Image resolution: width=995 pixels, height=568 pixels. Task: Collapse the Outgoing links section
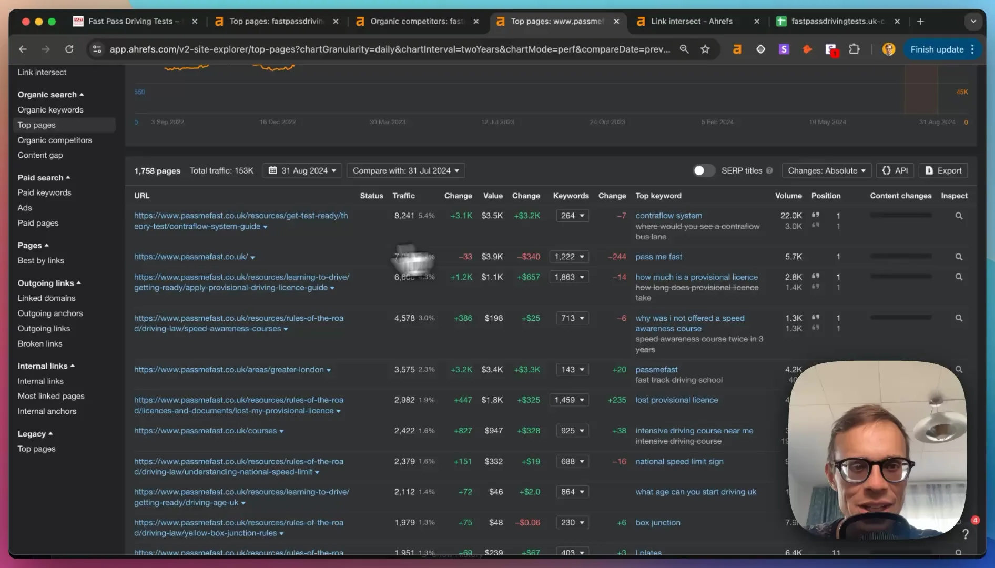tap(49, 283)
